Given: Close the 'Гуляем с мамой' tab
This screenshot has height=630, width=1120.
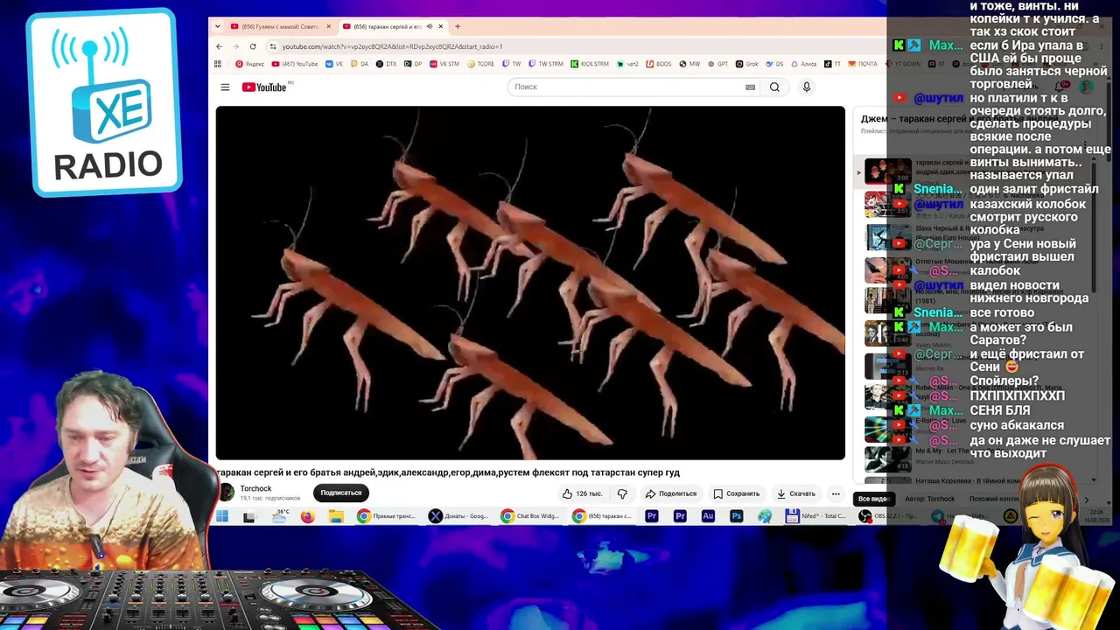Looking at the screenshot, I should [x=328, y=26].
